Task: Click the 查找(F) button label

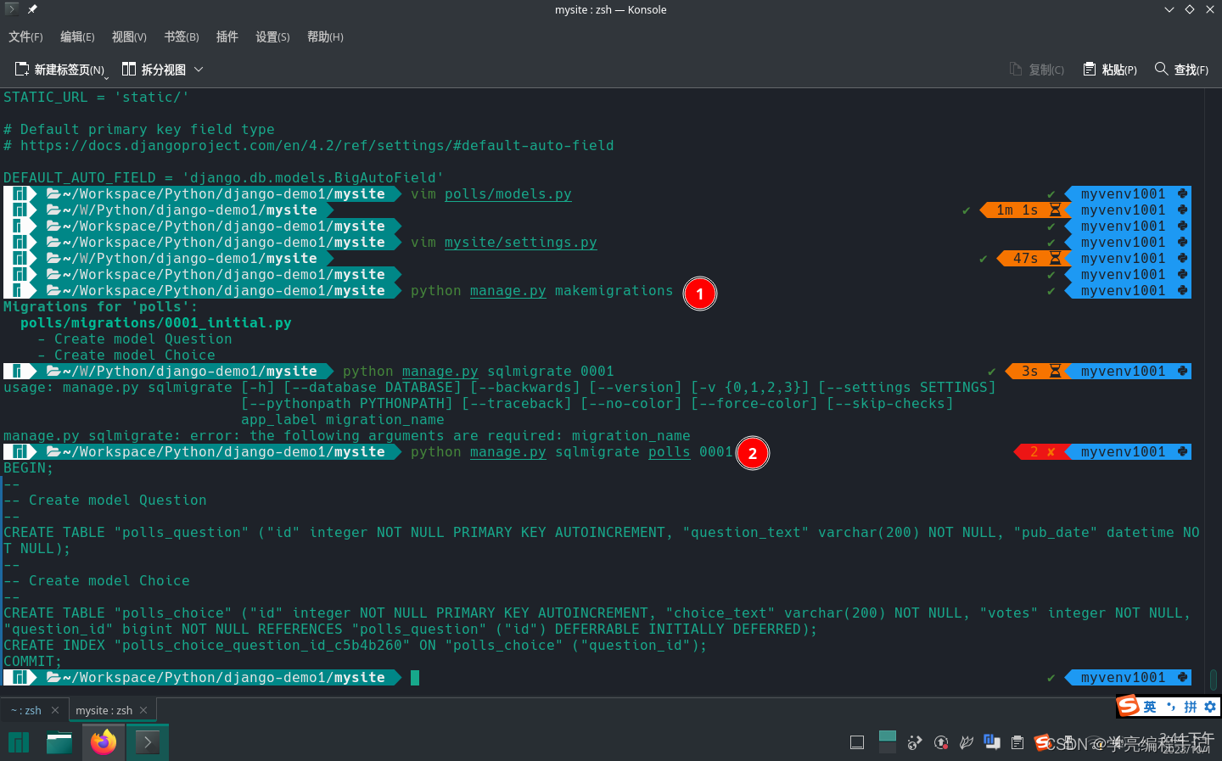Action: [1191, 70]
